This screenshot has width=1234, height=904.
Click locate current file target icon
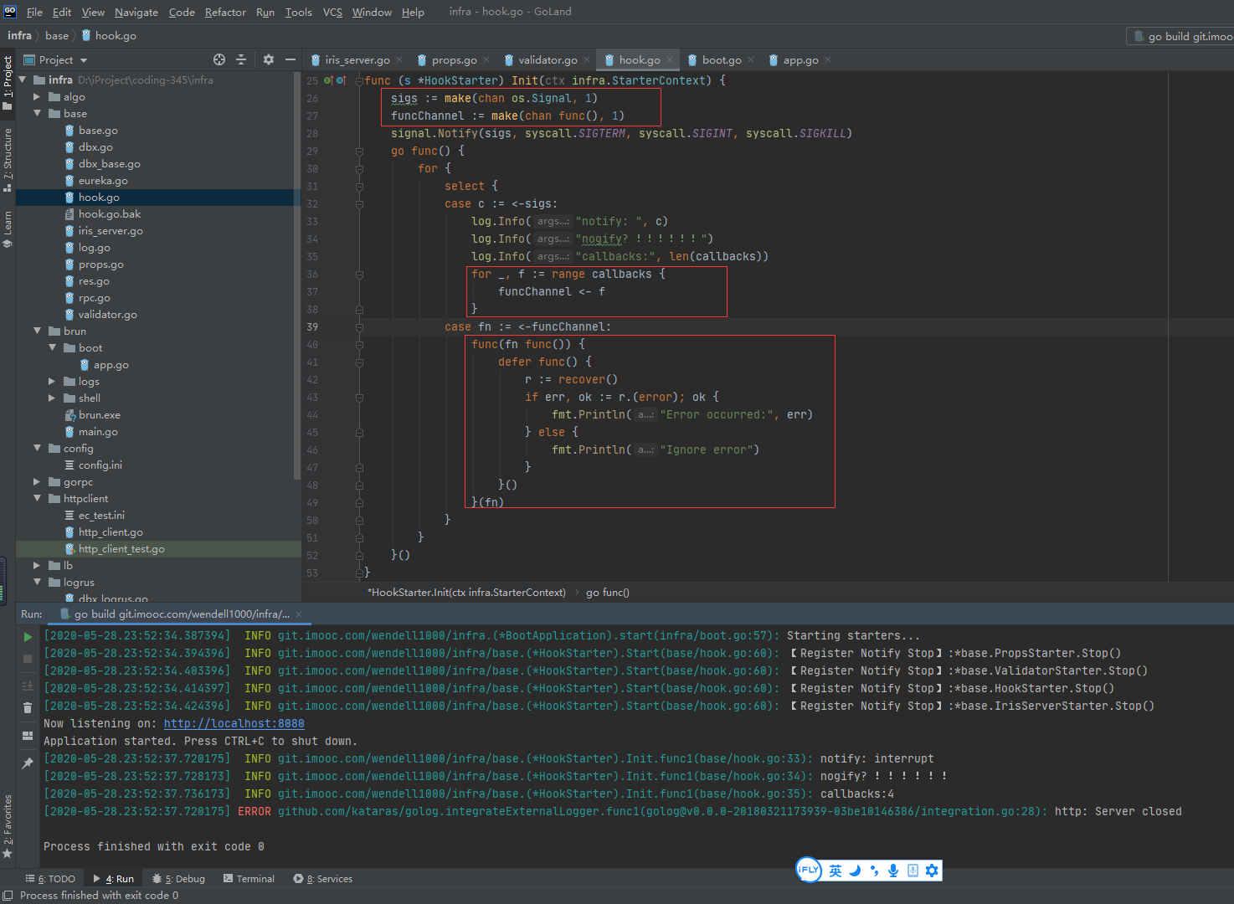(x=219, y=60)
